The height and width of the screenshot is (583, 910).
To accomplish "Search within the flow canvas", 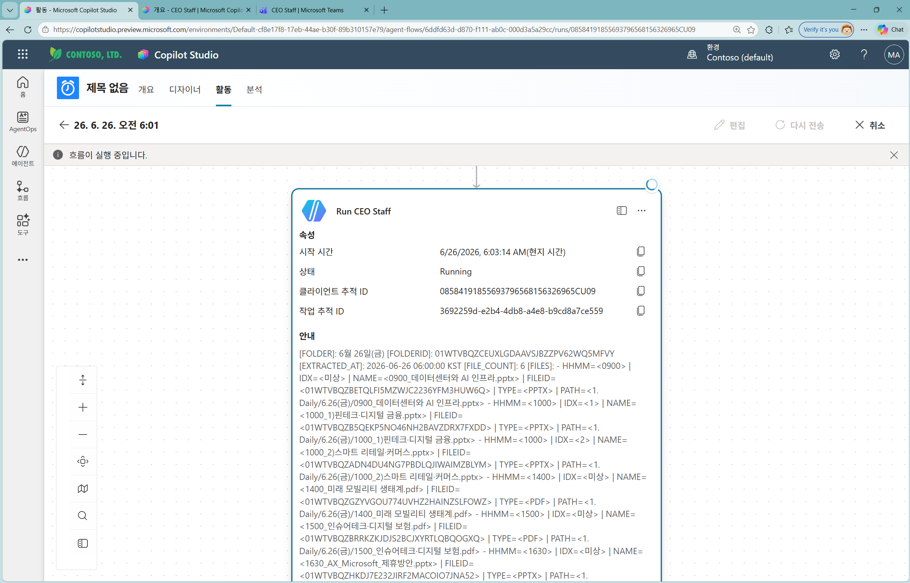I will click(83, 516).
